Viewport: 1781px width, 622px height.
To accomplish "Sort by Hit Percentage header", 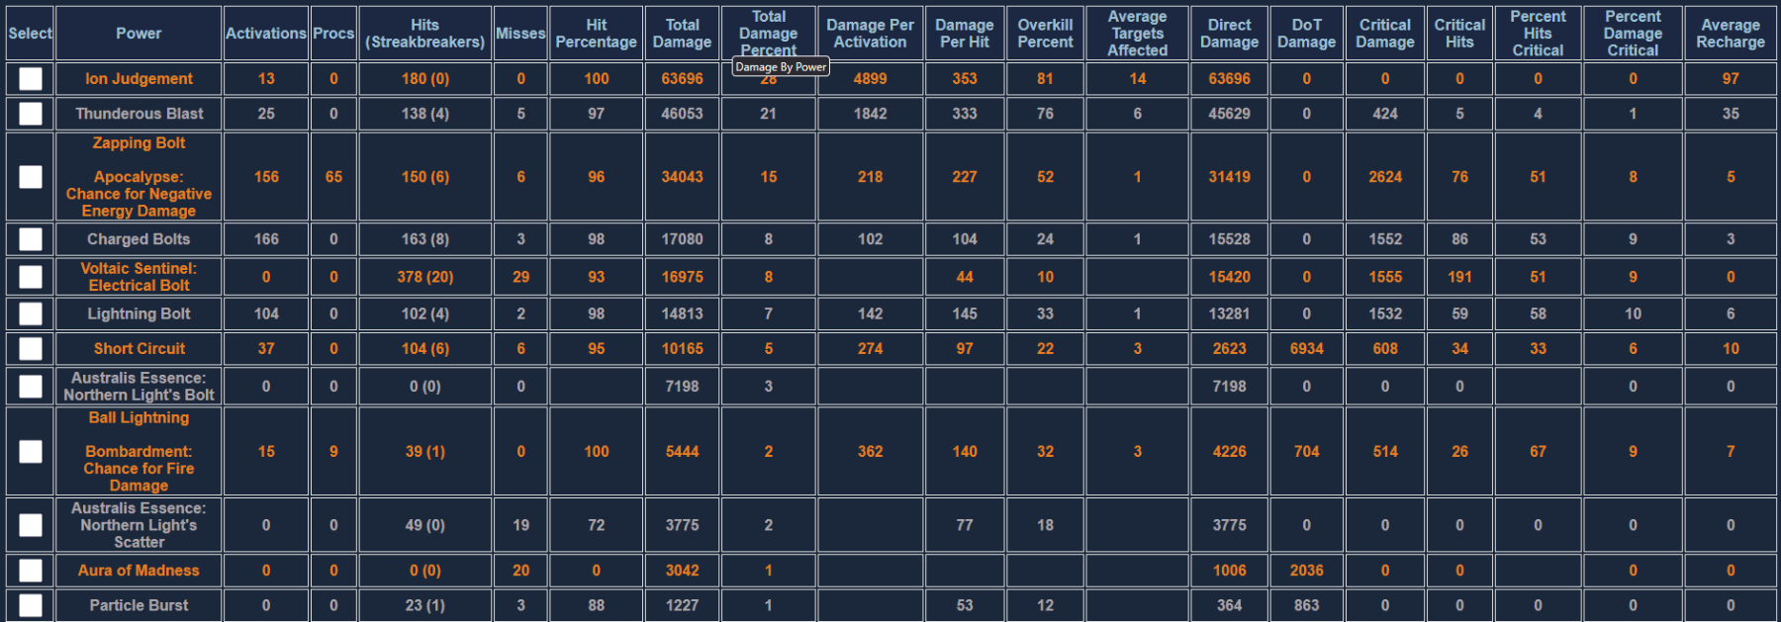I will 597,34.
